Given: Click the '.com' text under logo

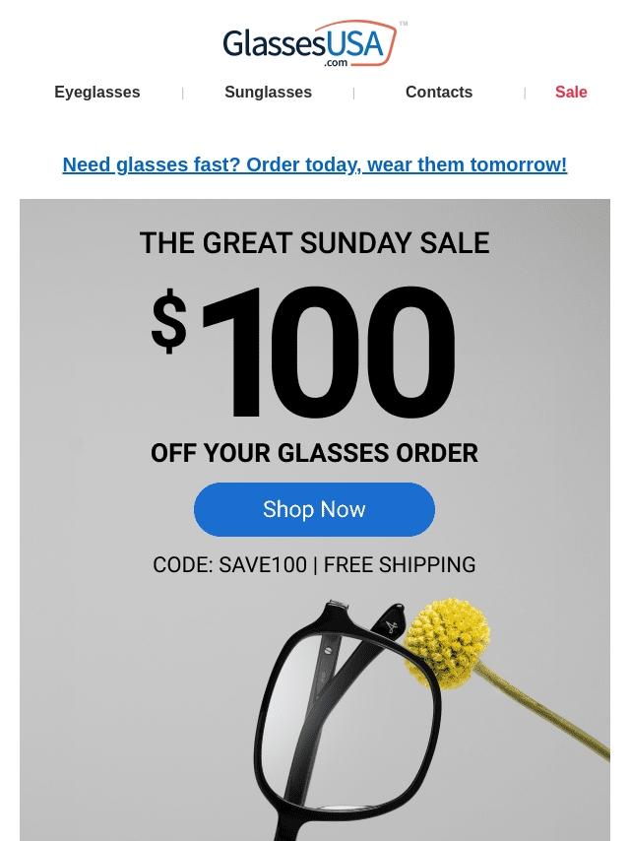Looking at the screenshot, I should click(x=336, y=63).
